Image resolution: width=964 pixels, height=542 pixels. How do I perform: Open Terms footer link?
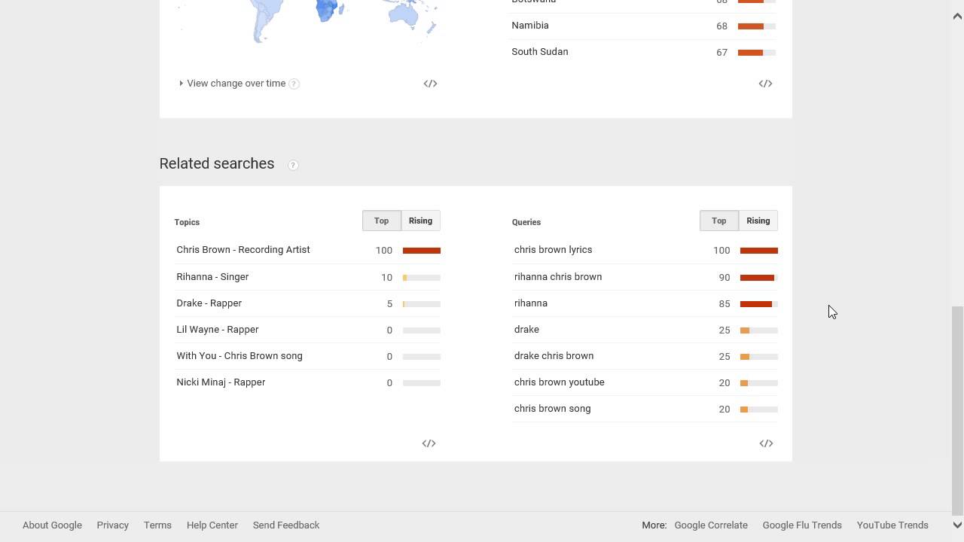[x=157, y=525]
